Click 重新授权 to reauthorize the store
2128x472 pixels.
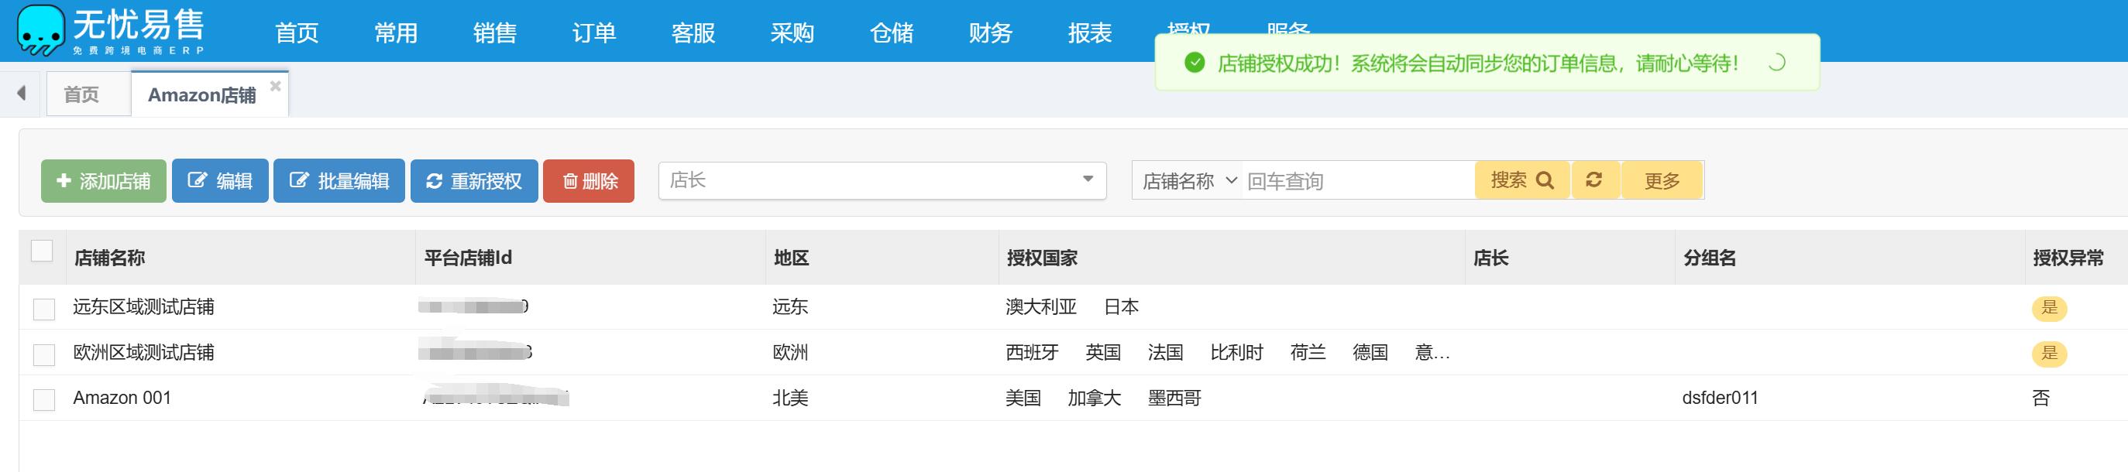click(x=473, y=181)
